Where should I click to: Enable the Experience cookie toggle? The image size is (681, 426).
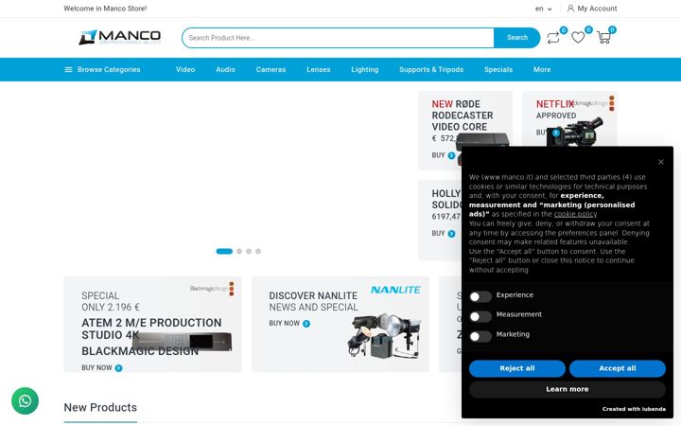pos(480,296)
